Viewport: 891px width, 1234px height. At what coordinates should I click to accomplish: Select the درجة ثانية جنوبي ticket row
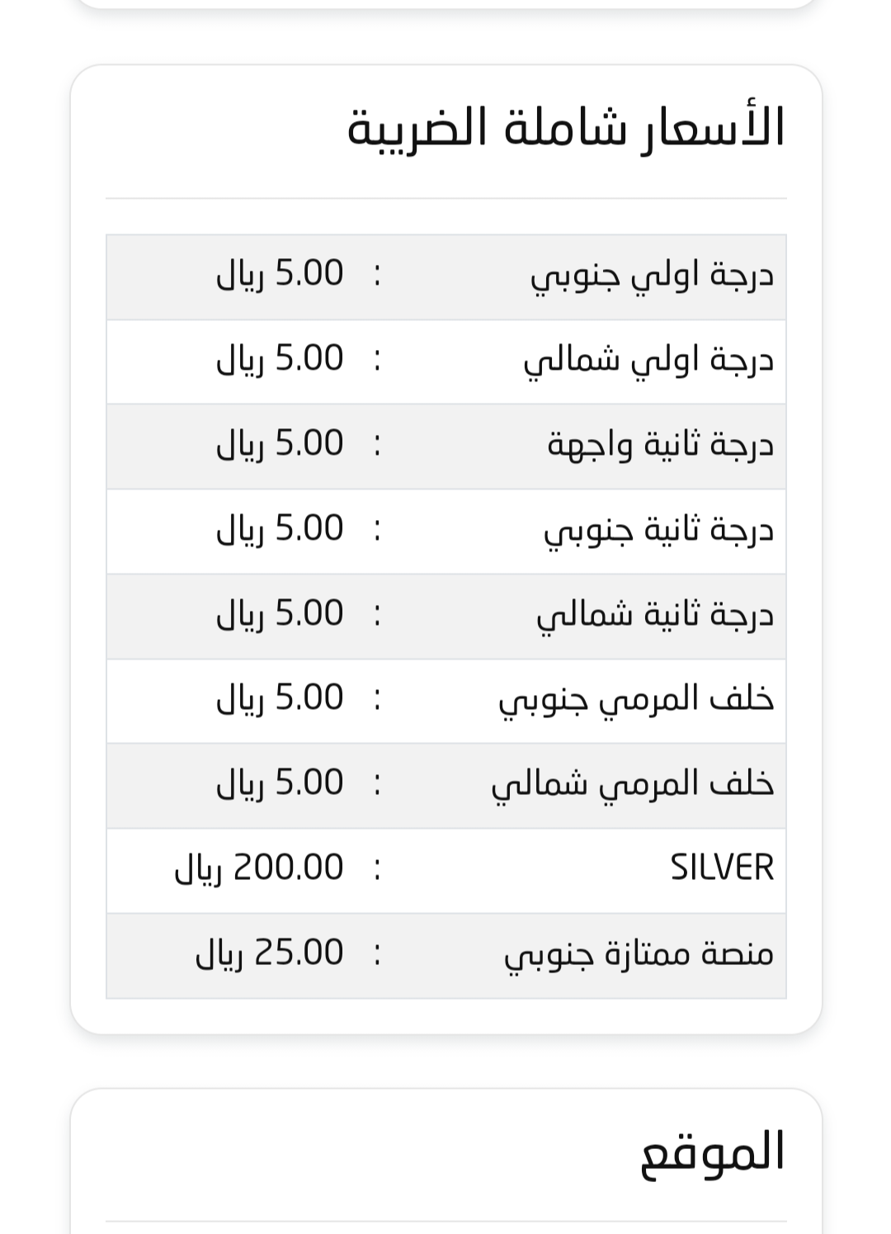tap(445, 532)
